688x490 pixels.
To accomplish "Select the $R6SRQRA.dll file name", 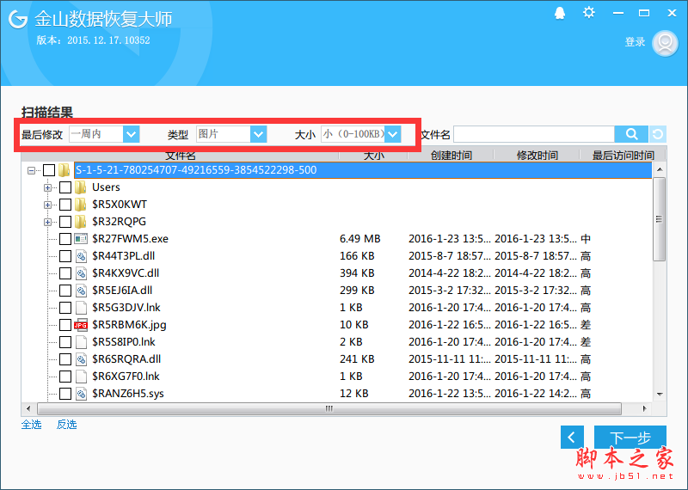I will pyautogui.click(x=126, y=359).
